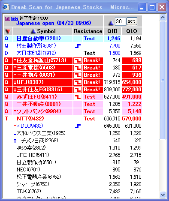The height and width of the screenshot is (201, 169).
Task: Click the QHI column header
Action: (112, 31)
